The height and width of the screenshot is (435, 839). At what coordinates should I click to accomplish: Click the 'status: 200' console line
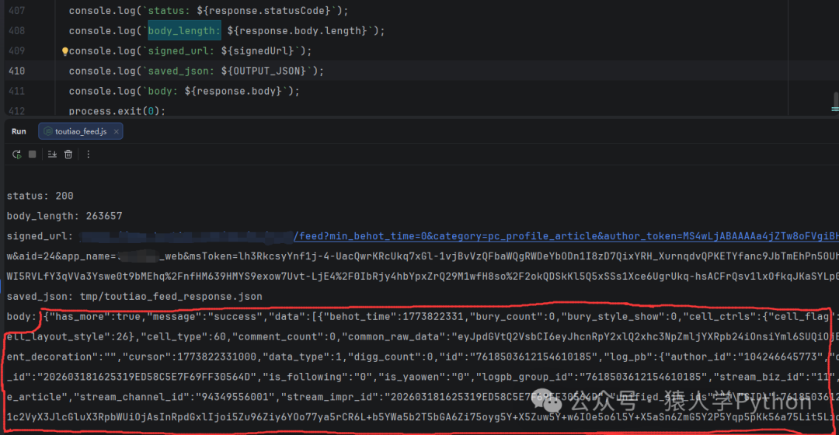pyautogui.click(x=40, y=196)
